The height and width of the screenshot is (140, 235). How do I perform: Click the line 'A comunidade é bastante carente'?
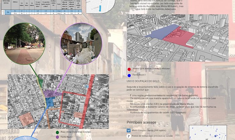pos(172,108)
